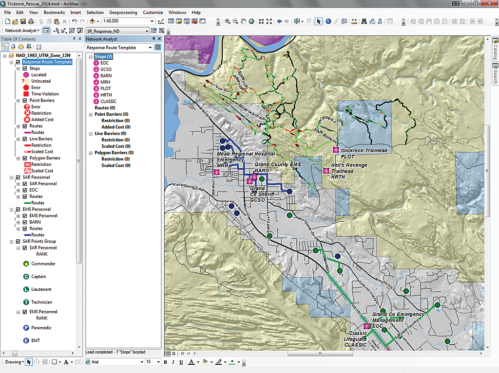Click the Full Extent globe icon
The image size is (499, 373).
(251, 21)
